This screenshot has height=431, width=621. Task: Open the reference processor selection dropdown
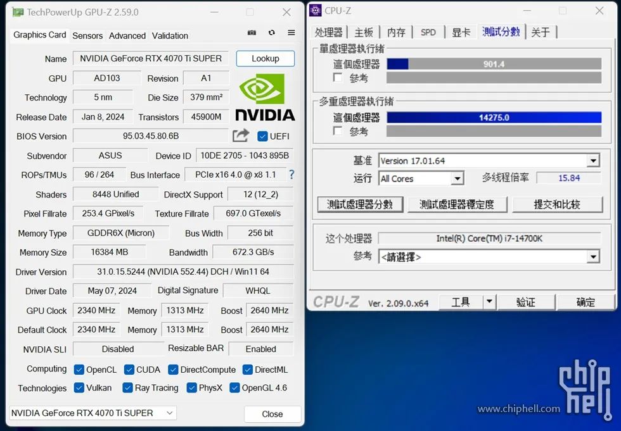[x=489, y=257]
